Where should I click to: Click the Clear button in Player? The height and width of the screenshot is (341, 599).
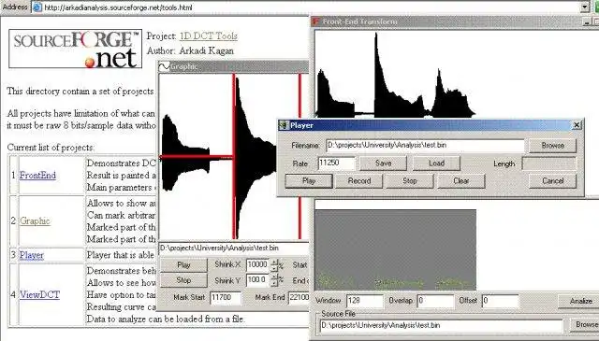click(x=461, y=181)
